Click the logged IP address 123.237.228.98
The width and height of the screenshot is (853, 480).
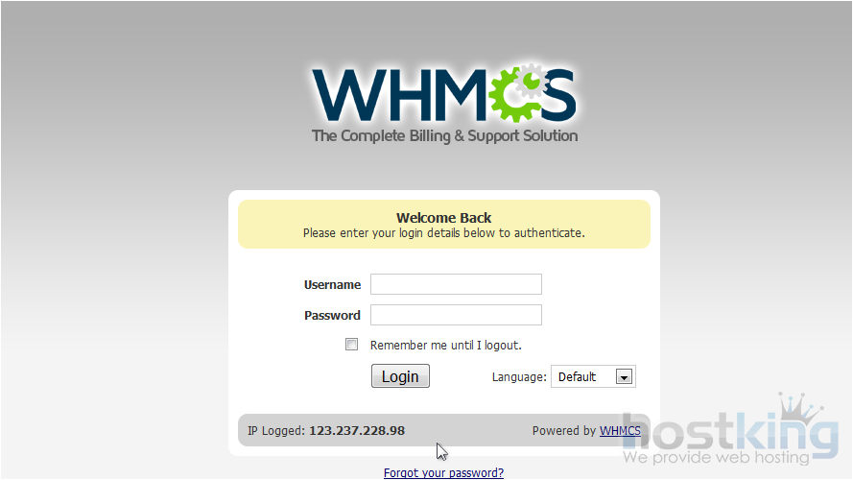pyautogui.click(x=357, y=430)
